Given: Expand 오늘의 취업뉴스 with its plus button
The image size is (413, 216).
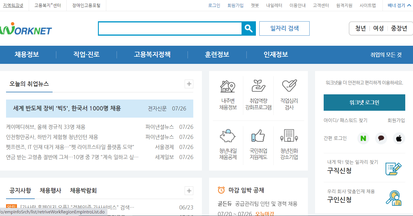Looking at the screenshot, I should click(x=189, y=84).
